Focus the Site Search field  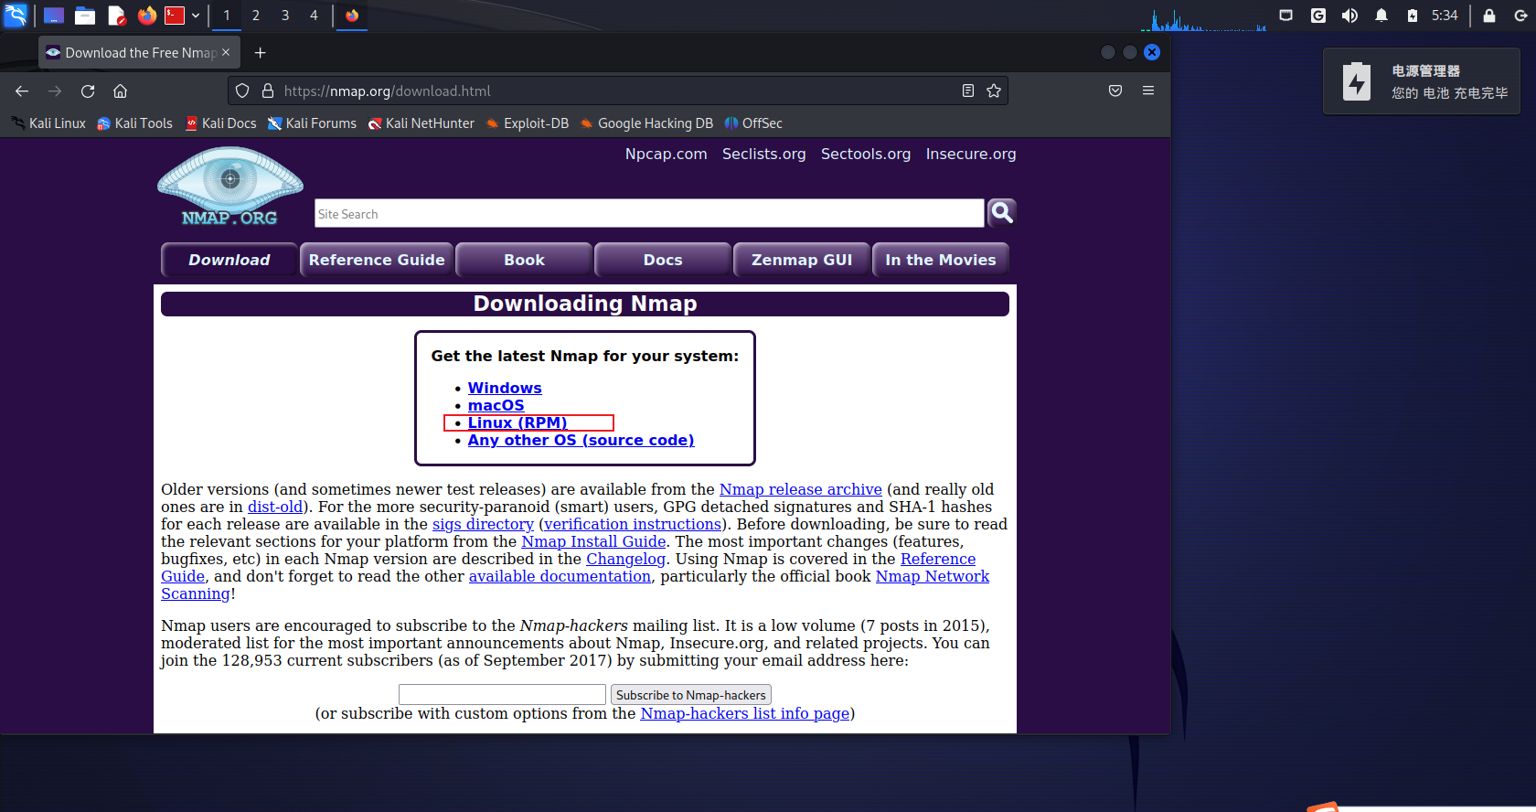point(649,213)
